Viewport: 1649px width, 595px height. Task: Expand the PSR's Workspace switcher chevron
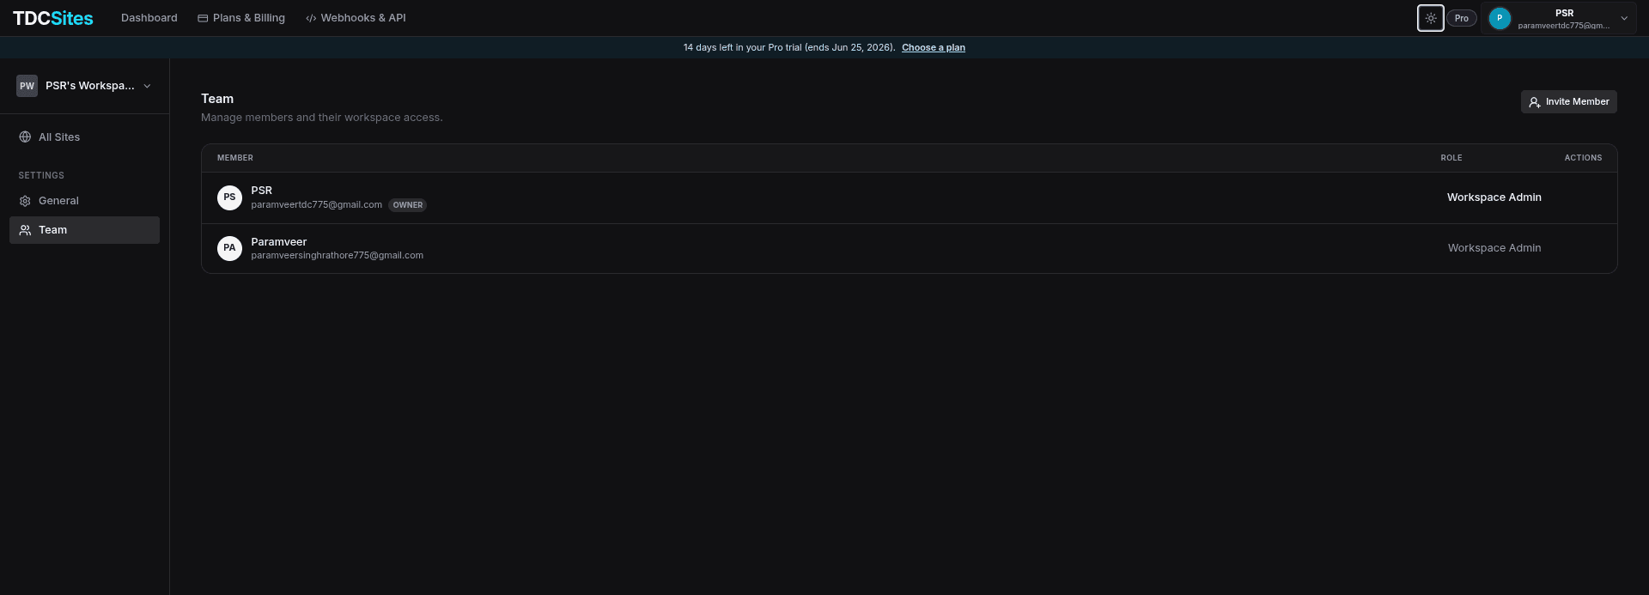(x=147, y=86)
